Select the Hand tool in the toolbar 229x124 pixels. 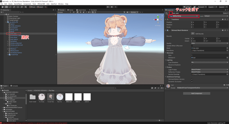(x=3, y=7)
